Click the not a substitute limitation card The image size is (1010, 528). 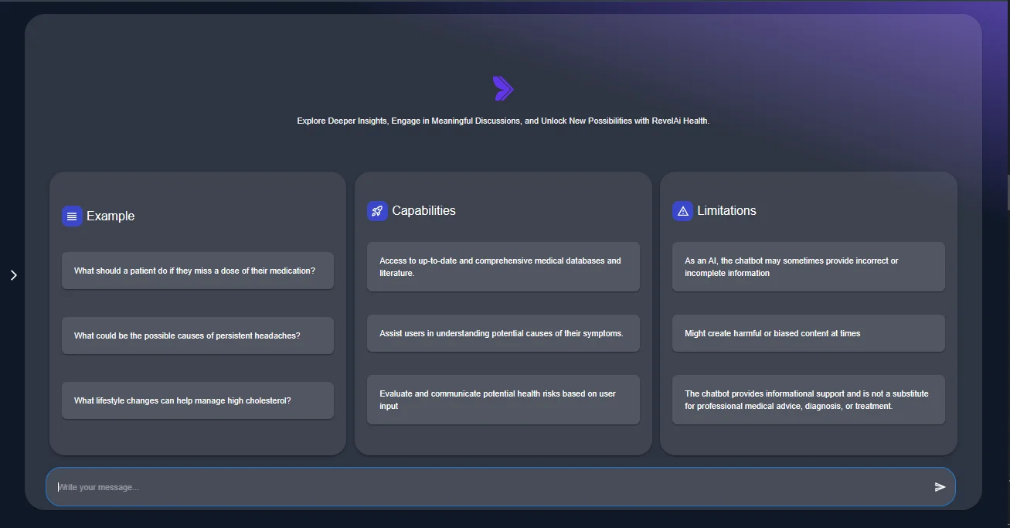click(808, 400)
